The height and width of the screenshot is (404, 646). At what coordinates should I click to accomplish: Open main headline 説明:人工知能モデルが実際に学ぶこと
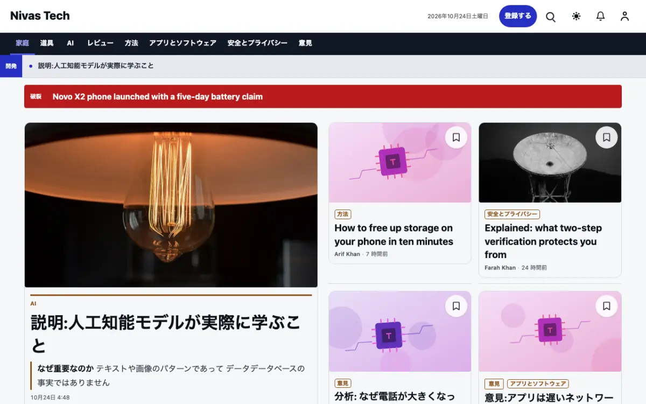coord(166,333)
